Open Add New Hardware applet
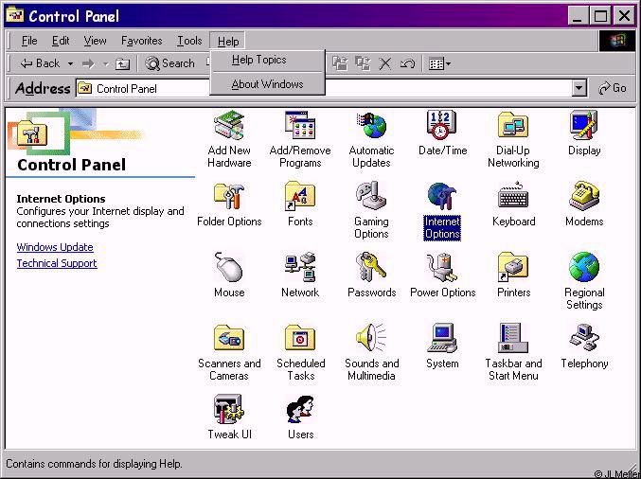Screen dimensions: 641x479 pyautogui.click(x=229, y=126)
